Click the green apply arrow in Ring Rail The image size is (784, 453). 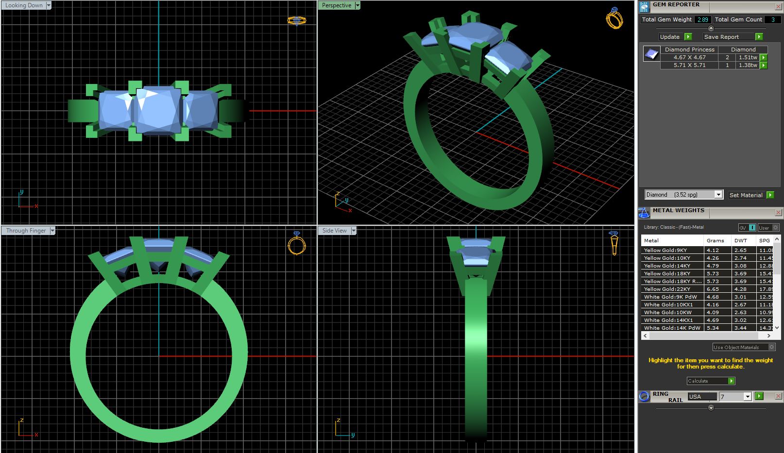coord(759,396)
